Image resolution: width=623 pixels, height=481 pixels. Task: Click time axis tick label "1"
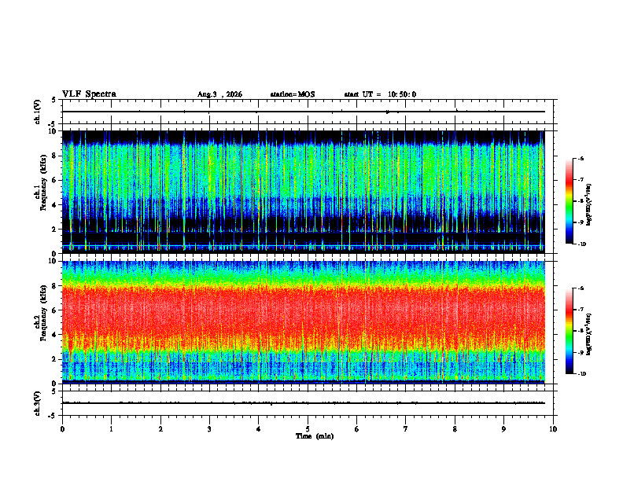(x=111, y=429)
